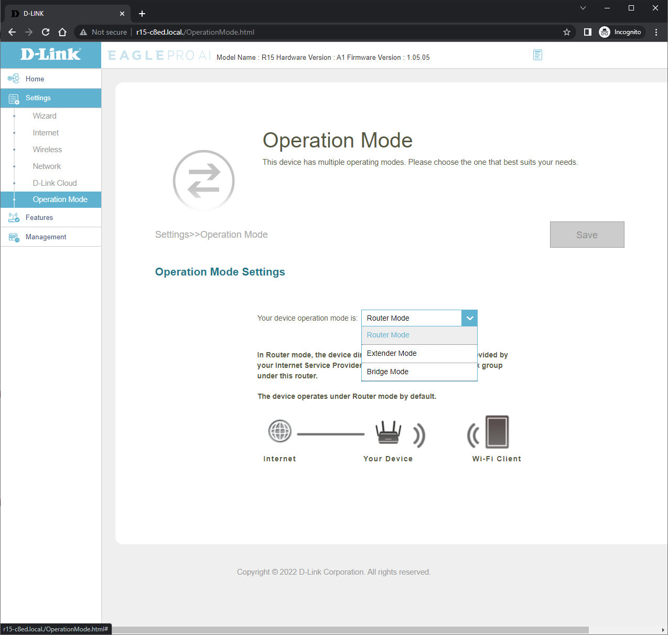This screenshot has width=668, height=635.
Task: Click the Save button
Action: click(587, 235)
